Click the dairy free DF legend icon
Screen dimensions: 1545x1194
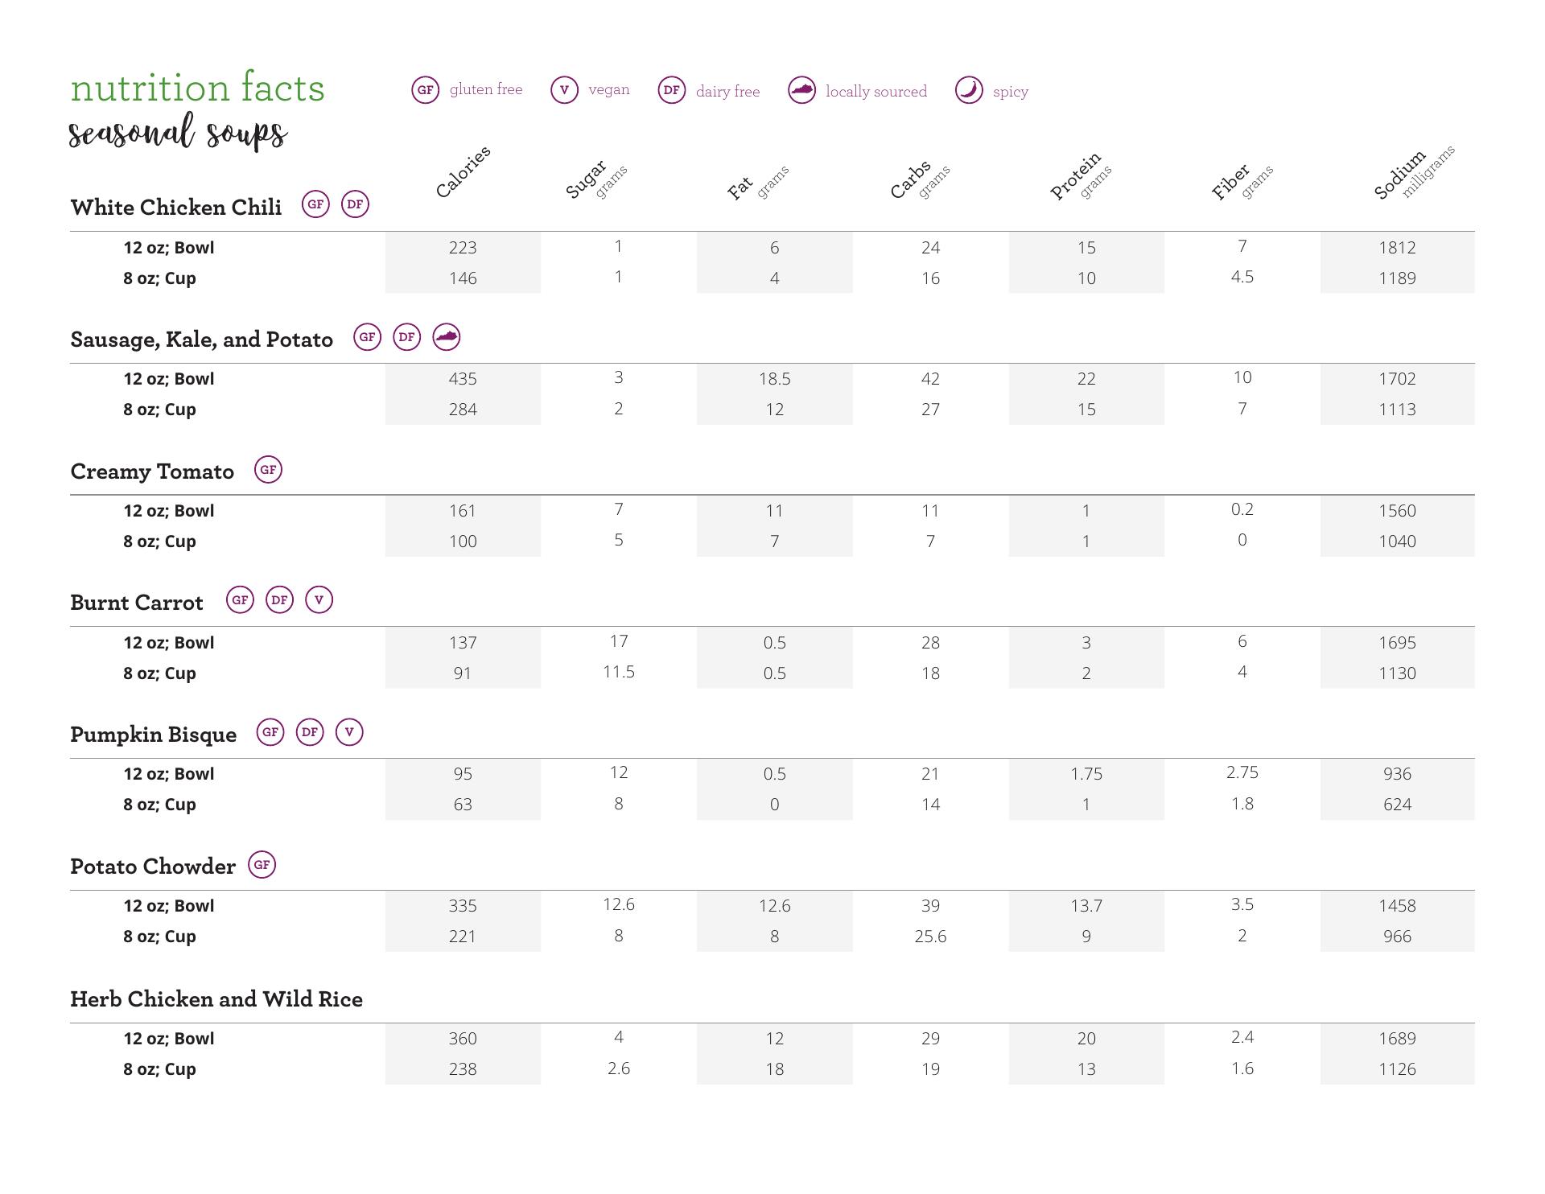point(672,90)
